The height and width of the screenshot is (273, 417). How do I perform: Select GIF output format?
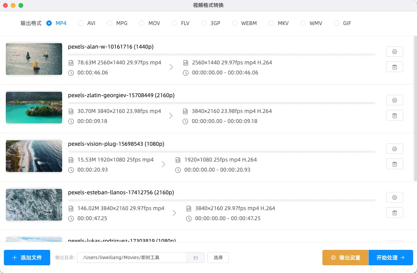[342, 23]
